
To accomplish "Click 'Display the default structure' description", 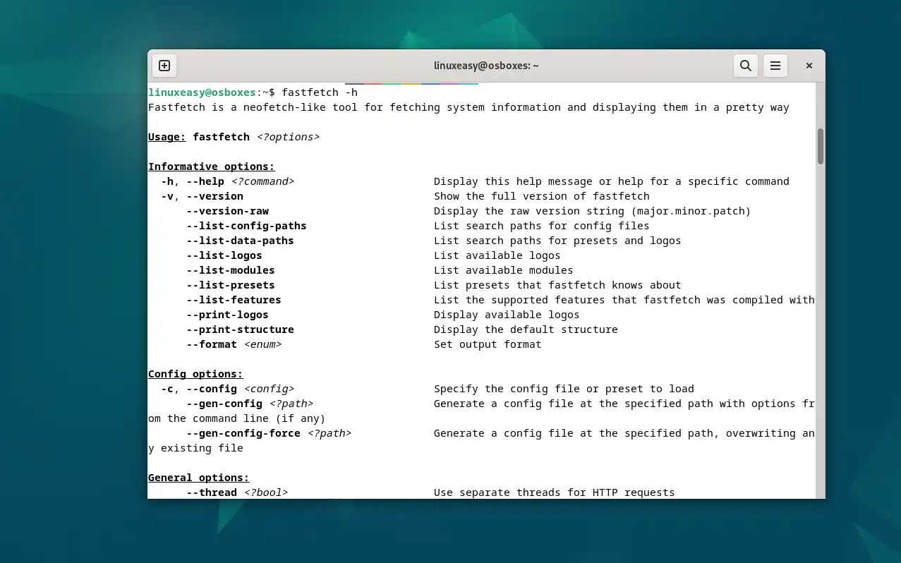I will [526, 329].
